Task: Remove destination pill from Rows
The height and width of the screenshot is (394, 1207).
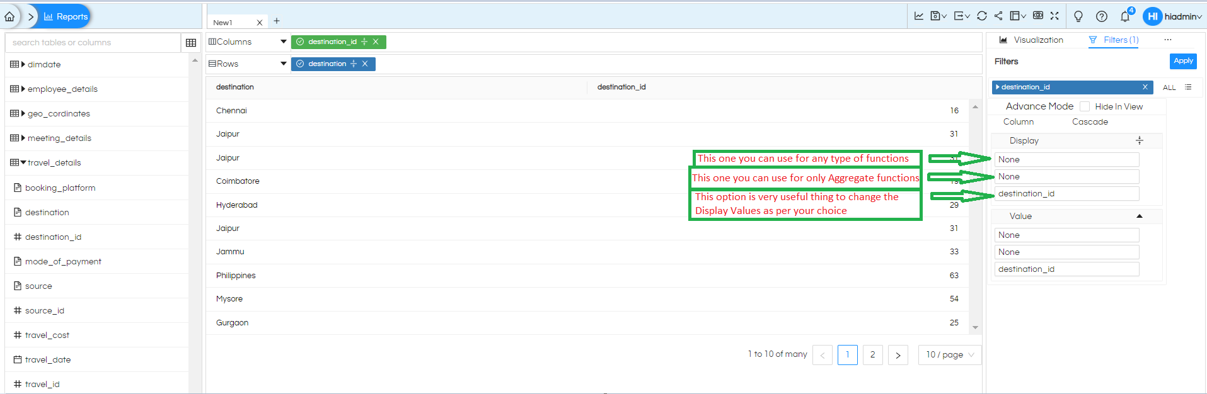Action: coord(365,64)
